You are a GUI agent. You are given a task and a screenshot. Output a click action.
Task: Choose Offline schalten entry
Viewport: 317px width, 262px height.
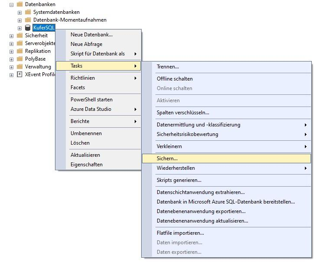coord(226,79)
